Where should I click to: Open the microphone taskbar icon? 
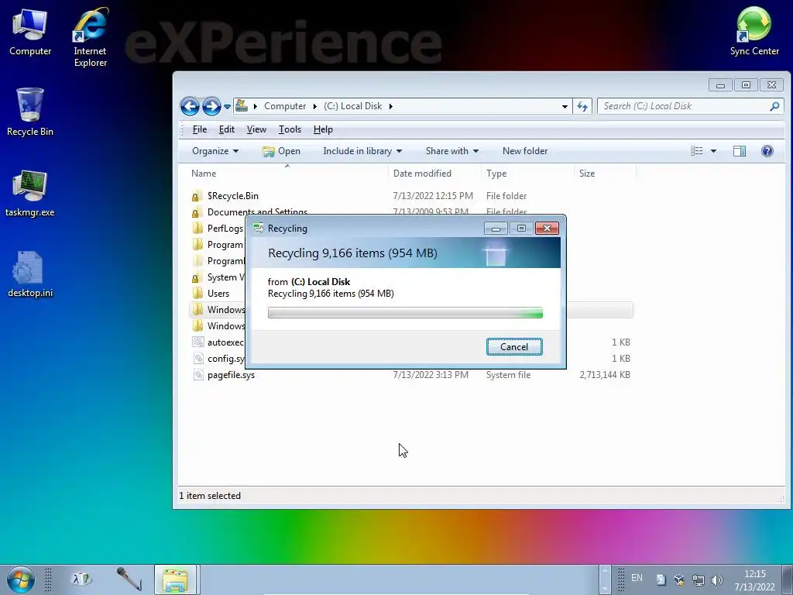129,579
